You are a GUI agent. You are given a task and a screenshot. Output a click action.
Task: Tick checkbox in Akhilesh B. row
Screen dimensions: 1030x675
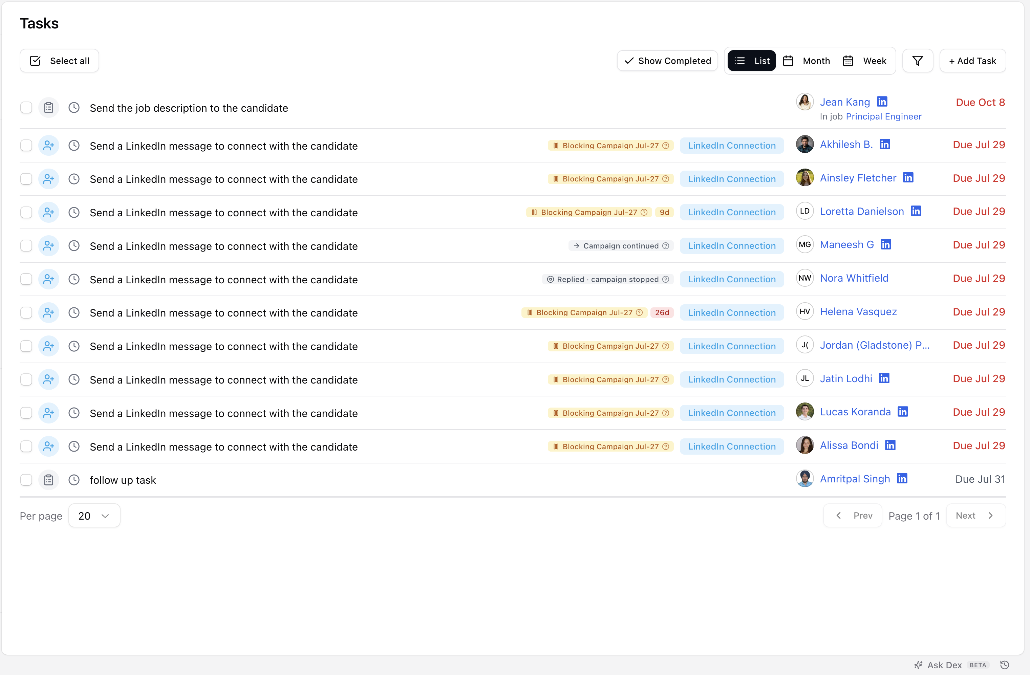26,145
